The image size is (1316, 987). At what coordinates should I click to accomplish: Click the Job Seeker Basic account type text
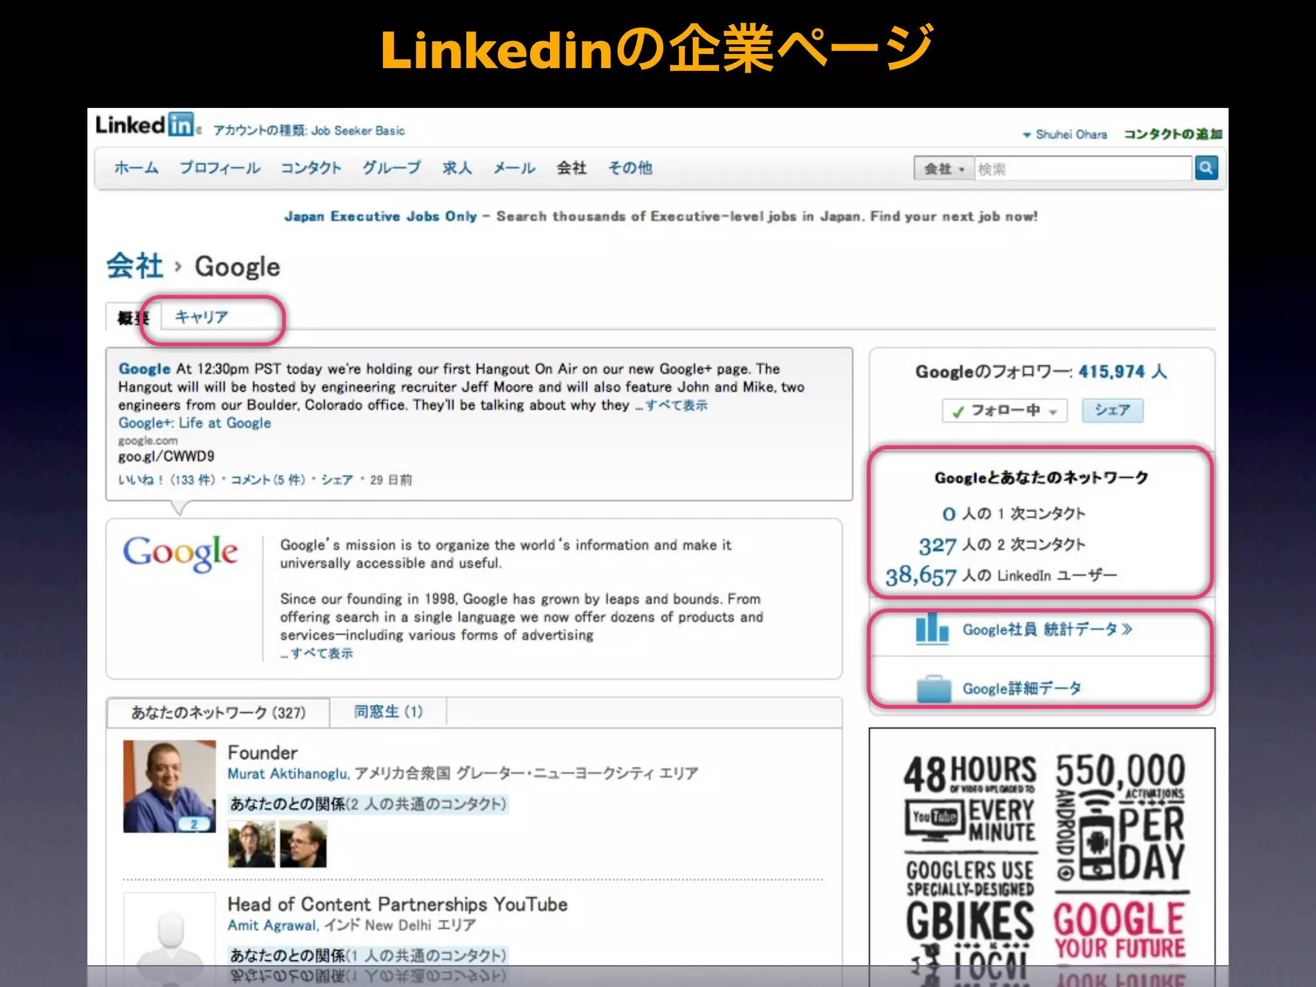tap(358, 131)
